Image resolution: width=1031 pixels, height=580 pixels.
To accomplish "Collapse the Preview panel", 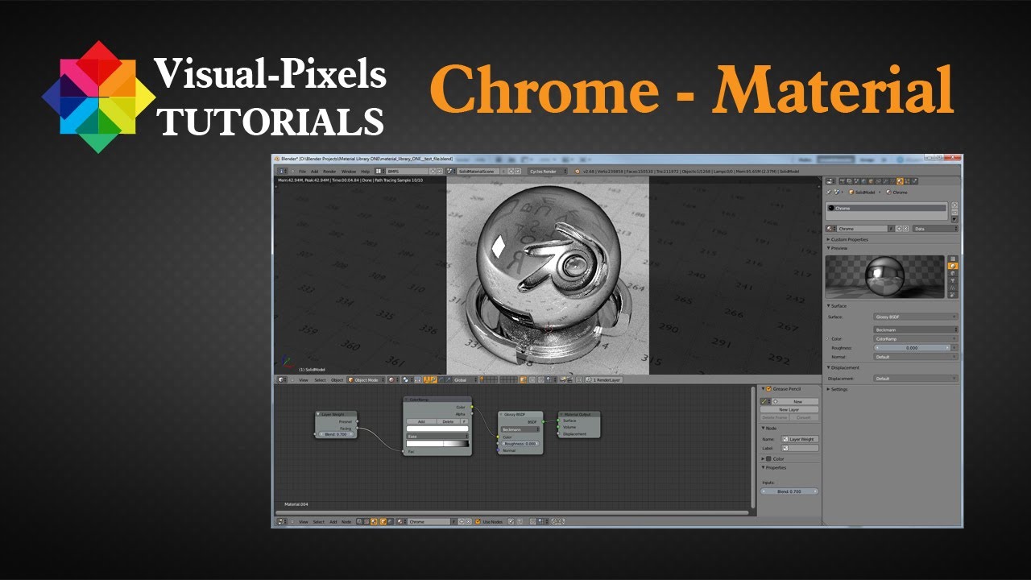I will 838,248.
